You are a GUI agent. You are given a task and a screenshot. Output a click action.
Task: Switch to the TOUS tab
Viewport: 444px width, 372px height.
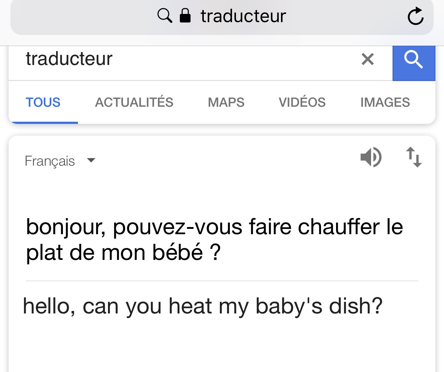click(x=43, y=102)
